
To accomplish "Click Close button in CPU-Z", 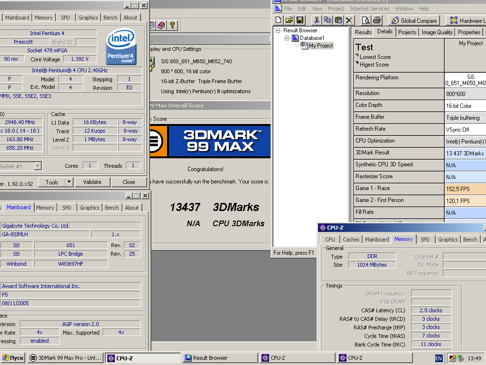I will point(129,182).
